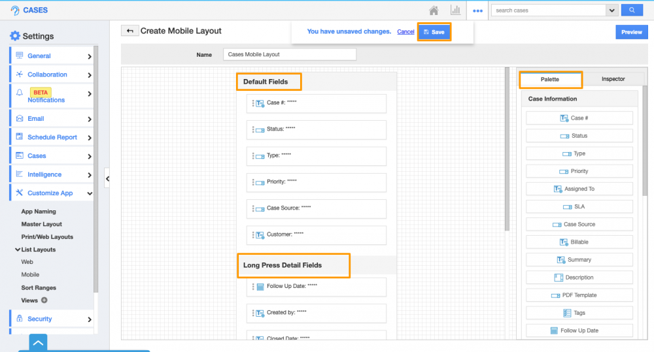Click the Save button
654x352 pixels.
click(434, 32)
